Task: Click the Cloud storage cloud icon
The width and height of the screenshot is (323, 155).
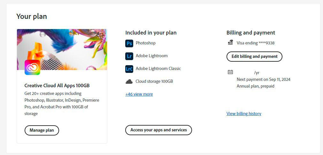Action: click(x=129, y=81)
